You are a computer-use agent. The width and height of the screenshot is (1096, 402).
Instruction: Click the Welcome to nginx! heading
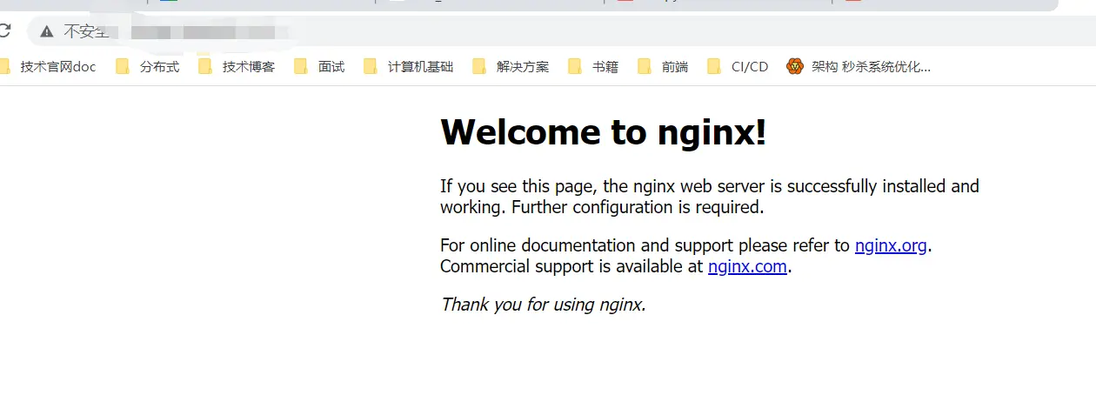click(x=603, y=132)
